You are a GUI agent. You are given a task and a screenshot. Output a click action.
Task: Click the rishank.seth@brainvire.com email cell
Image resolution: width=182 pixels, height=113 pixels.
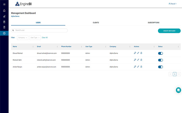[46, 60]
